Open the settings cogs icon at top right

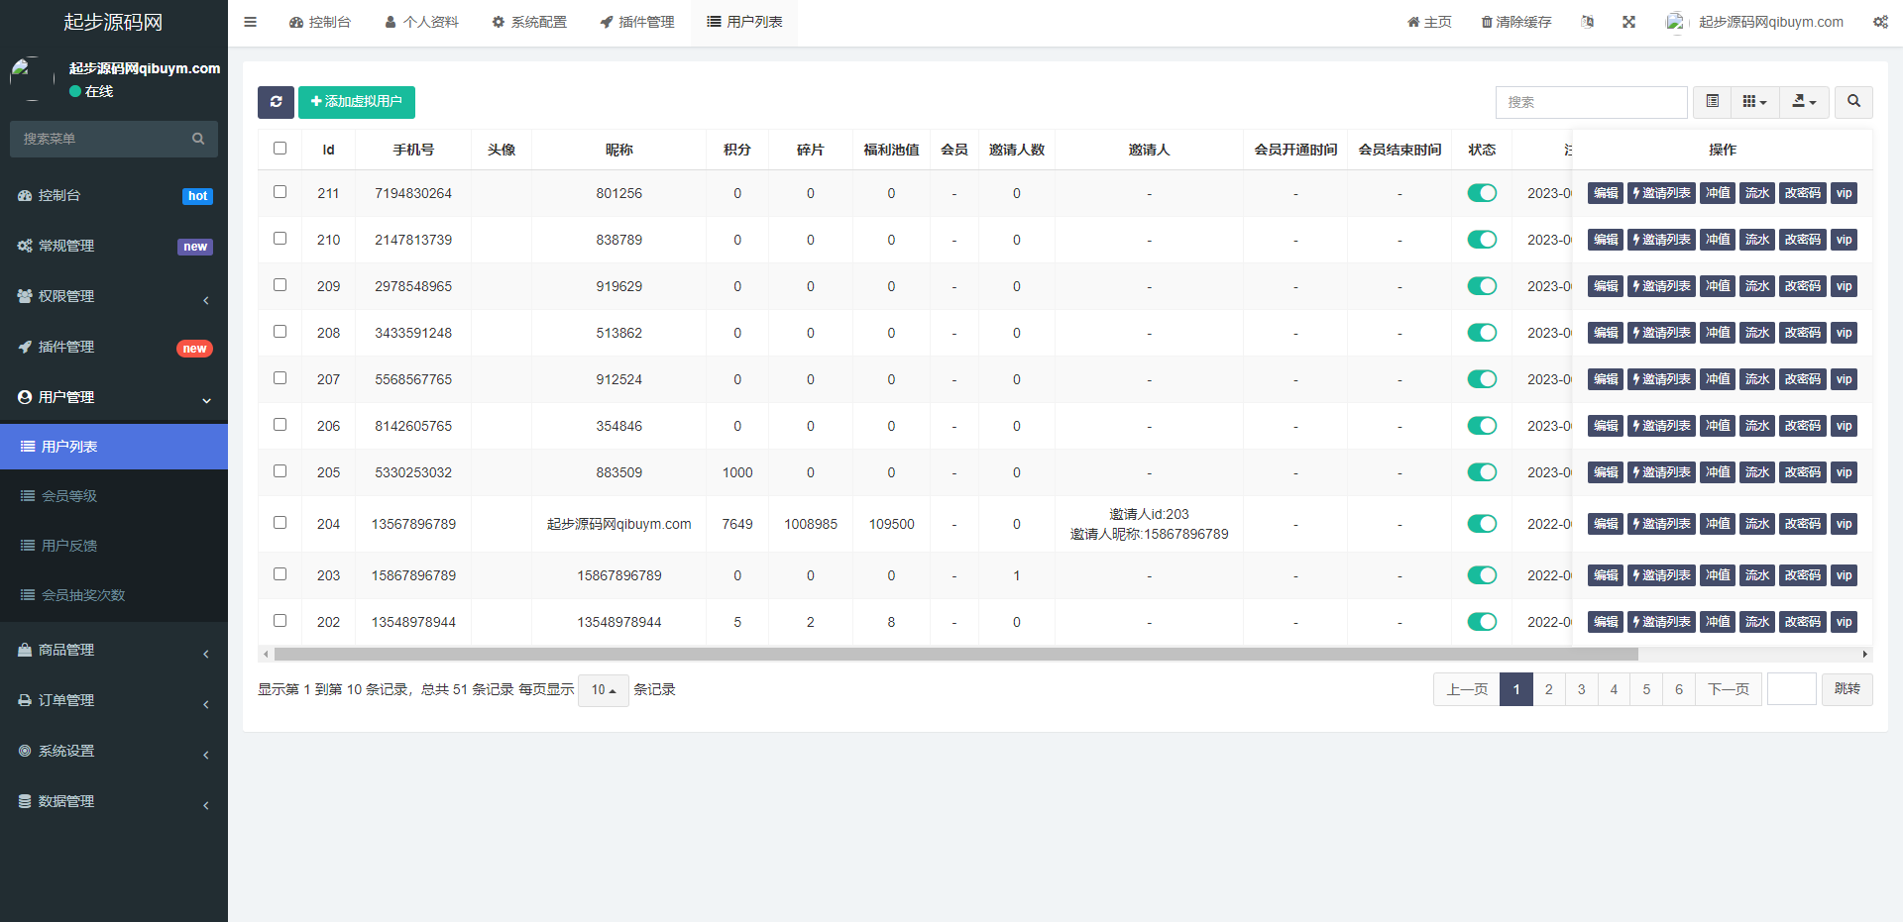(x=1880, y=22)
